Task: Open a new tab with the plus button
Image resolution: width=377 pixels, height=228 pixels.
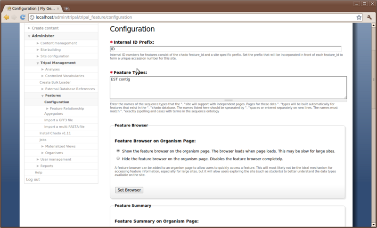Action: (x=66, y=8)
